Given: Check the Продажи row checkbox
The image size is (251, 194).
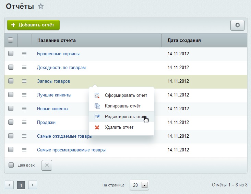Looking at the screenshot, I should [11, 122].
